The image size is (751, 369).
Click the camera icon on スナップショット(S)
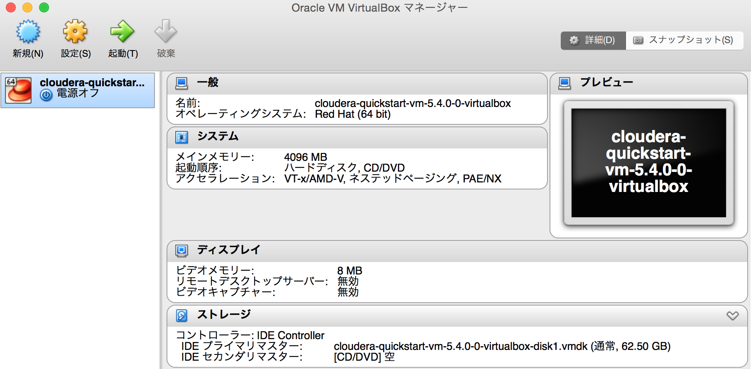[x=638, y=40]
